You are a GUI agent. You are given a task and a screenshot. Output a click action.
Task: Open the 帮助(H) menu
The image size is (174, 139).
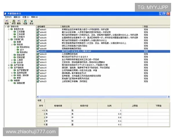coord(35,17)
